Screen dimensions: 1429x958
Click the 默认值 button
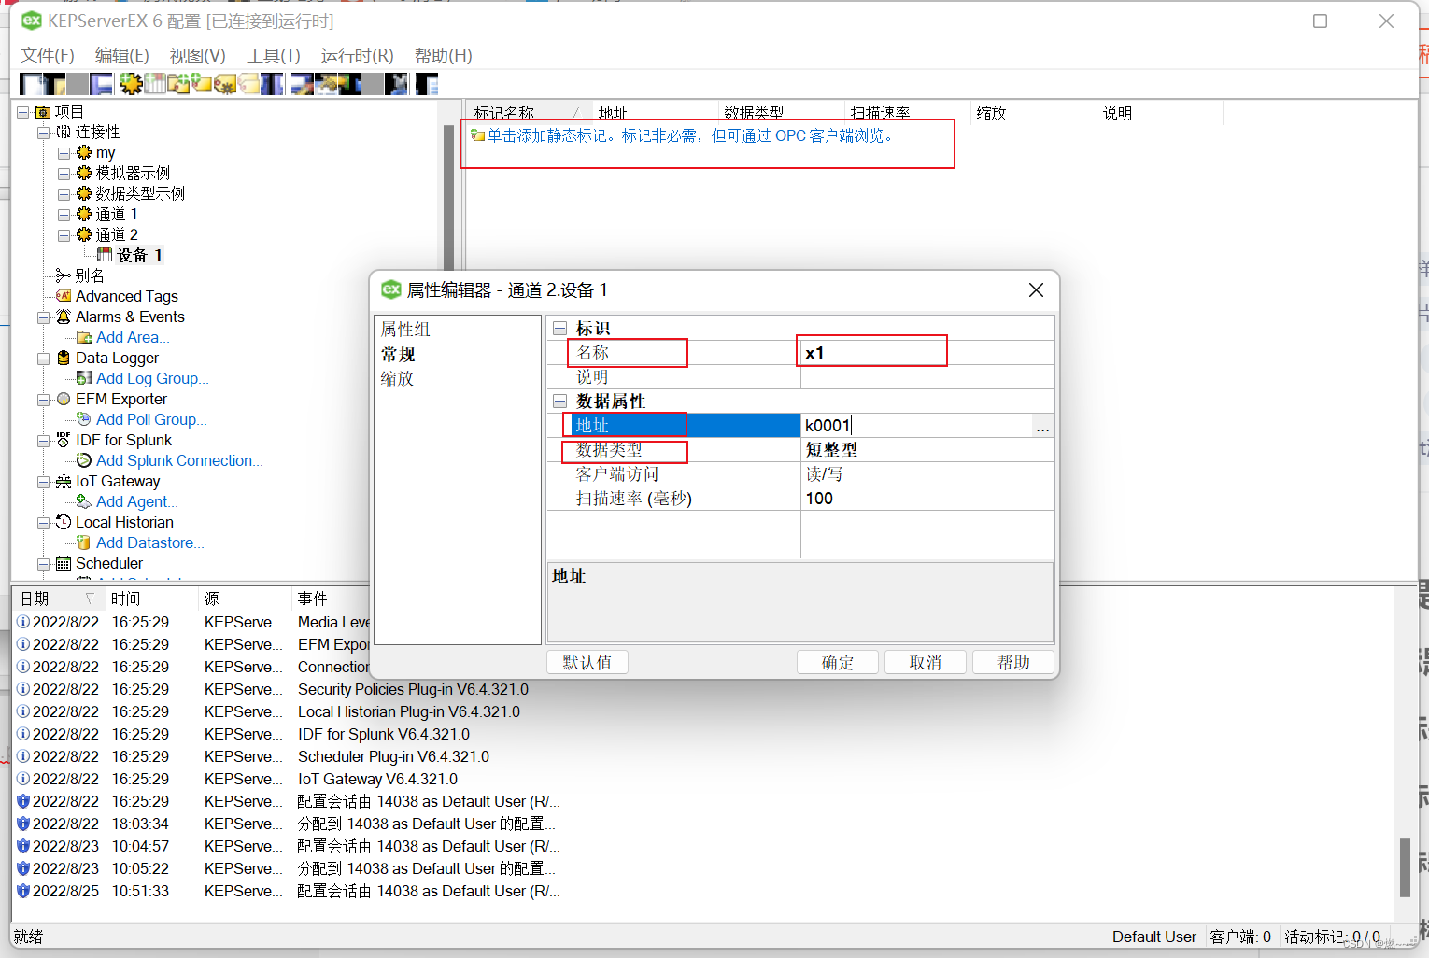click(587, 662)
